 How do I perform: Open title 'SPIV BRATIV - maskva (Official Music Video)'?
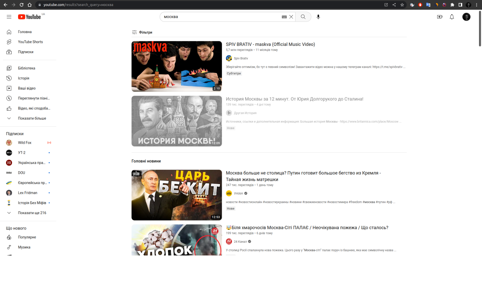[x=270, y=44]
